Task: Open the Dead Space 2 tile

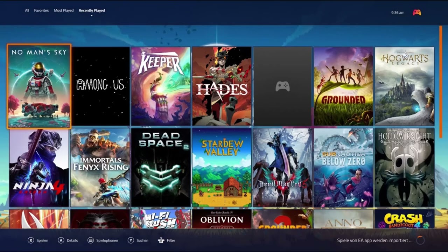Action: (161, 167)
